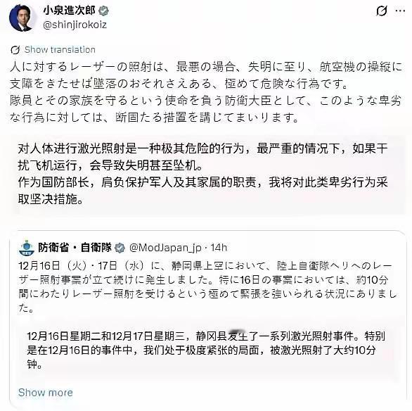Open the three-dot more options menu

(x=400, y=11)
